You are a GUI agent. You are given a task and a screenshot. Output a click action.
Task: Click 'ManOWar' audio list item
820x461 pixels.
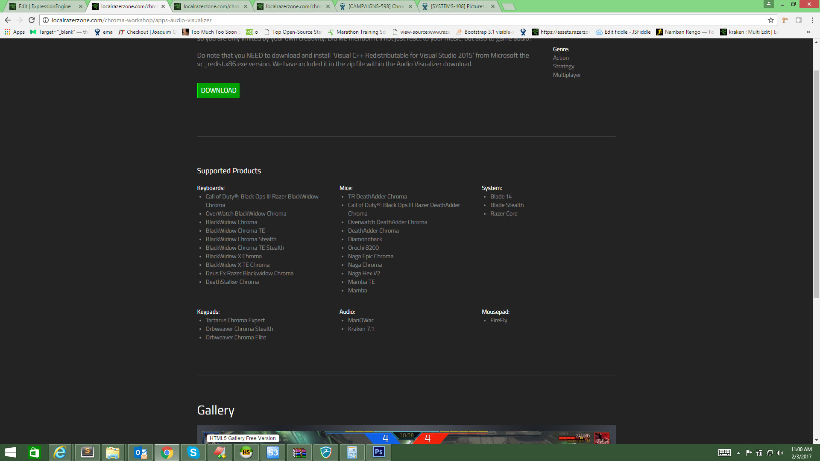point(360,320)
